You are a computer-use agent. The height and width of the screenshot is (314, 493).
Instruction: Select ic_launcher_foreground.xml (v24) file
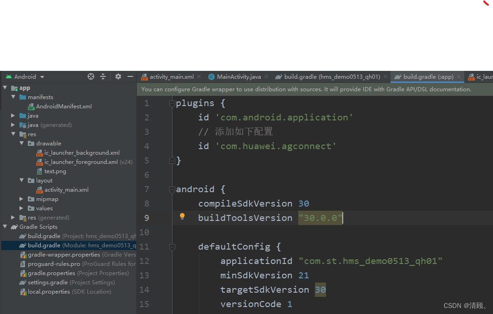pos(84,162)
